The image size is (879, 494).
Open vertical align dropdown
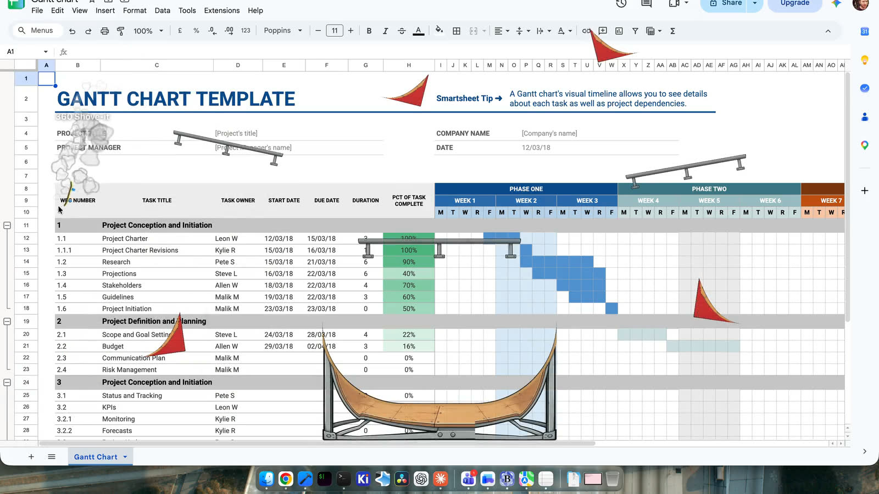[522, 31]
